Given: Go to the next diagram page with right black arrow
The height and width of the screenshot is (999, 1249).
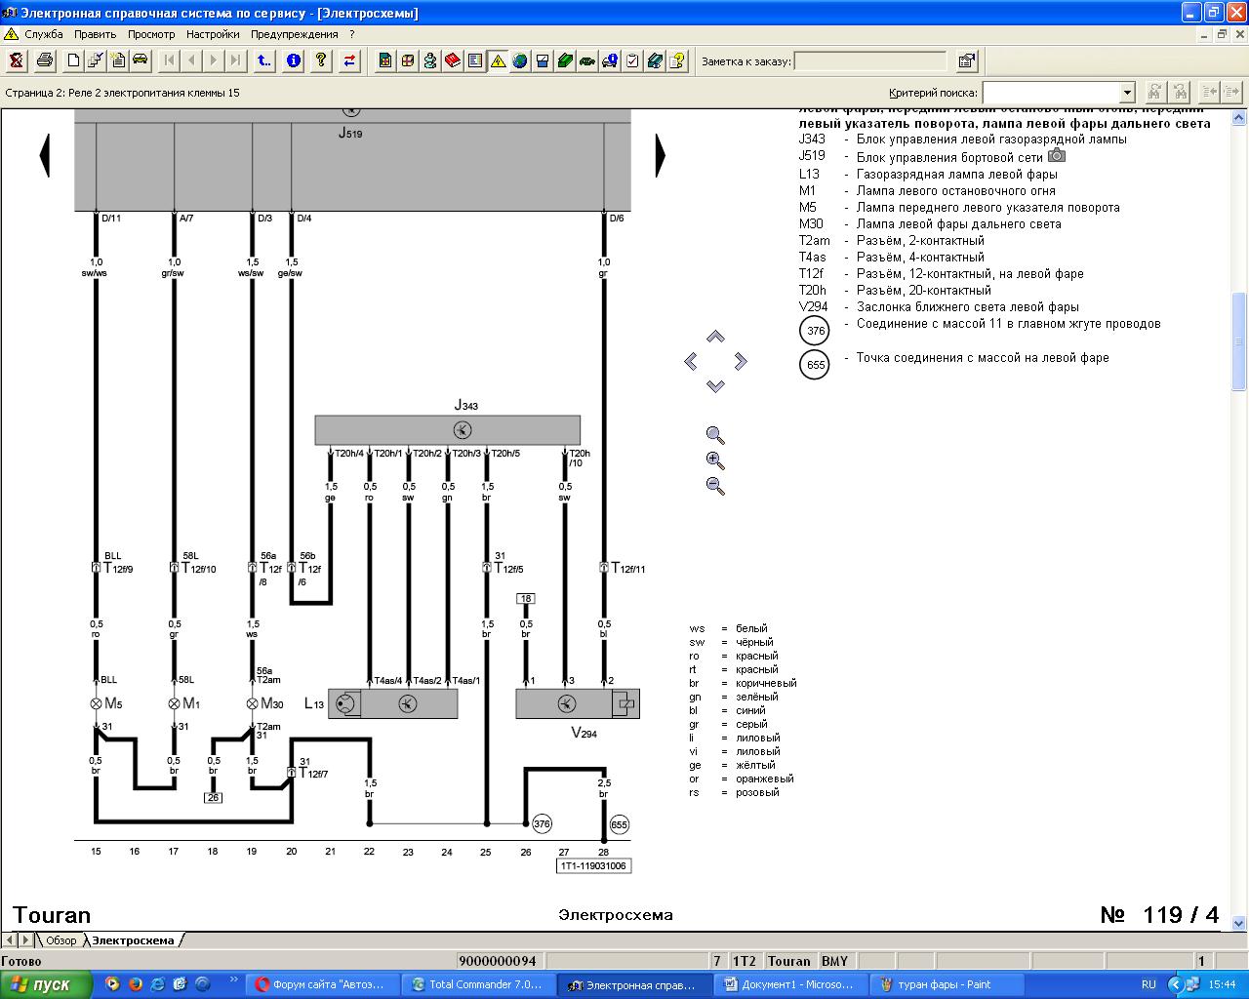Looking at the screenshot, I should [x=661, y=156].
